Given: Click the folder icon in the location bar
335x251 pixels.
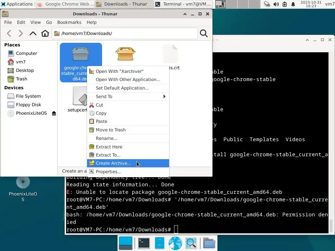Looking at the screenshot, I should click(x=57, y=34).
